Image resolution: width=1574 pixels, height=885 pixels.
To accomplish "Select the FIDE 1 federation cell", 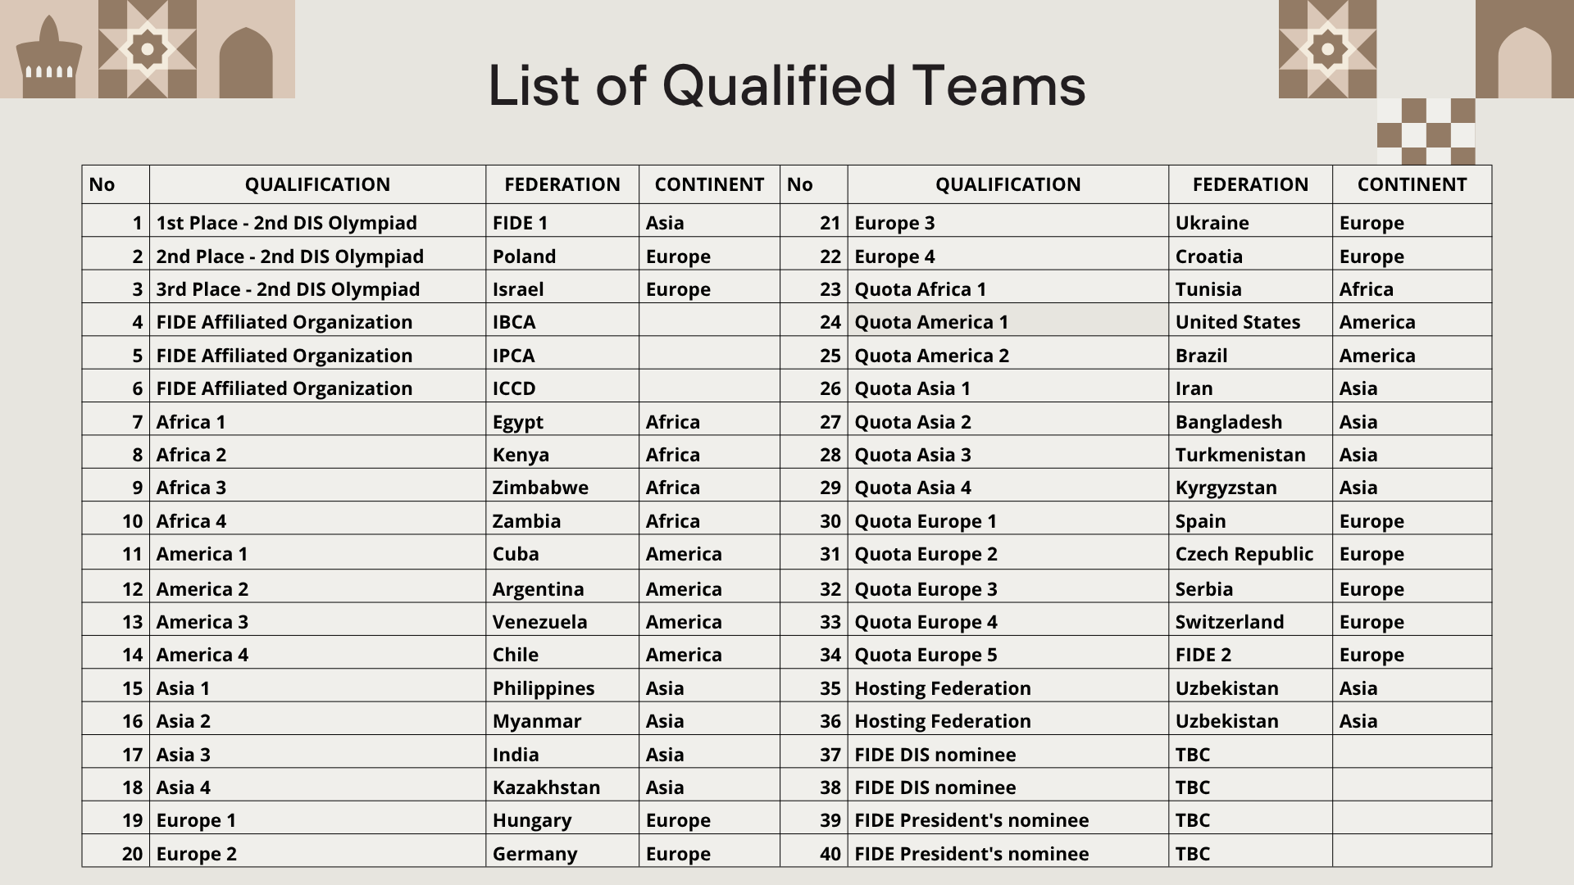I will click(x=562, y=221).
